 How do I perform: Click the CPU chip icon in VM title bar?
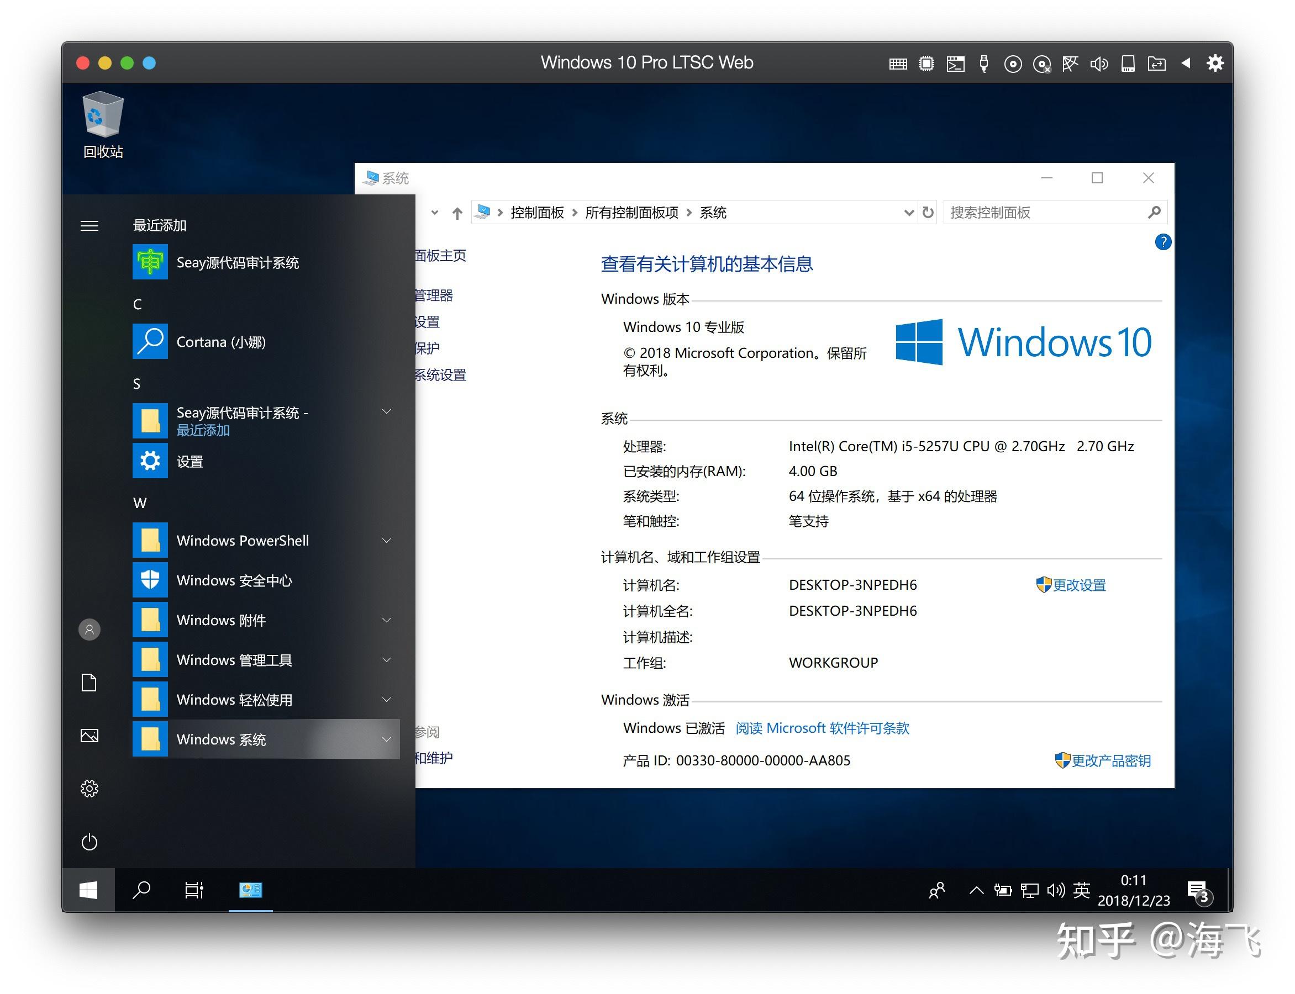pyautogui.click(x=926, y=64)
